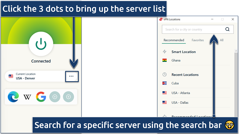
Task: Minimize the VPN Locations window
Action: (212, 19)
